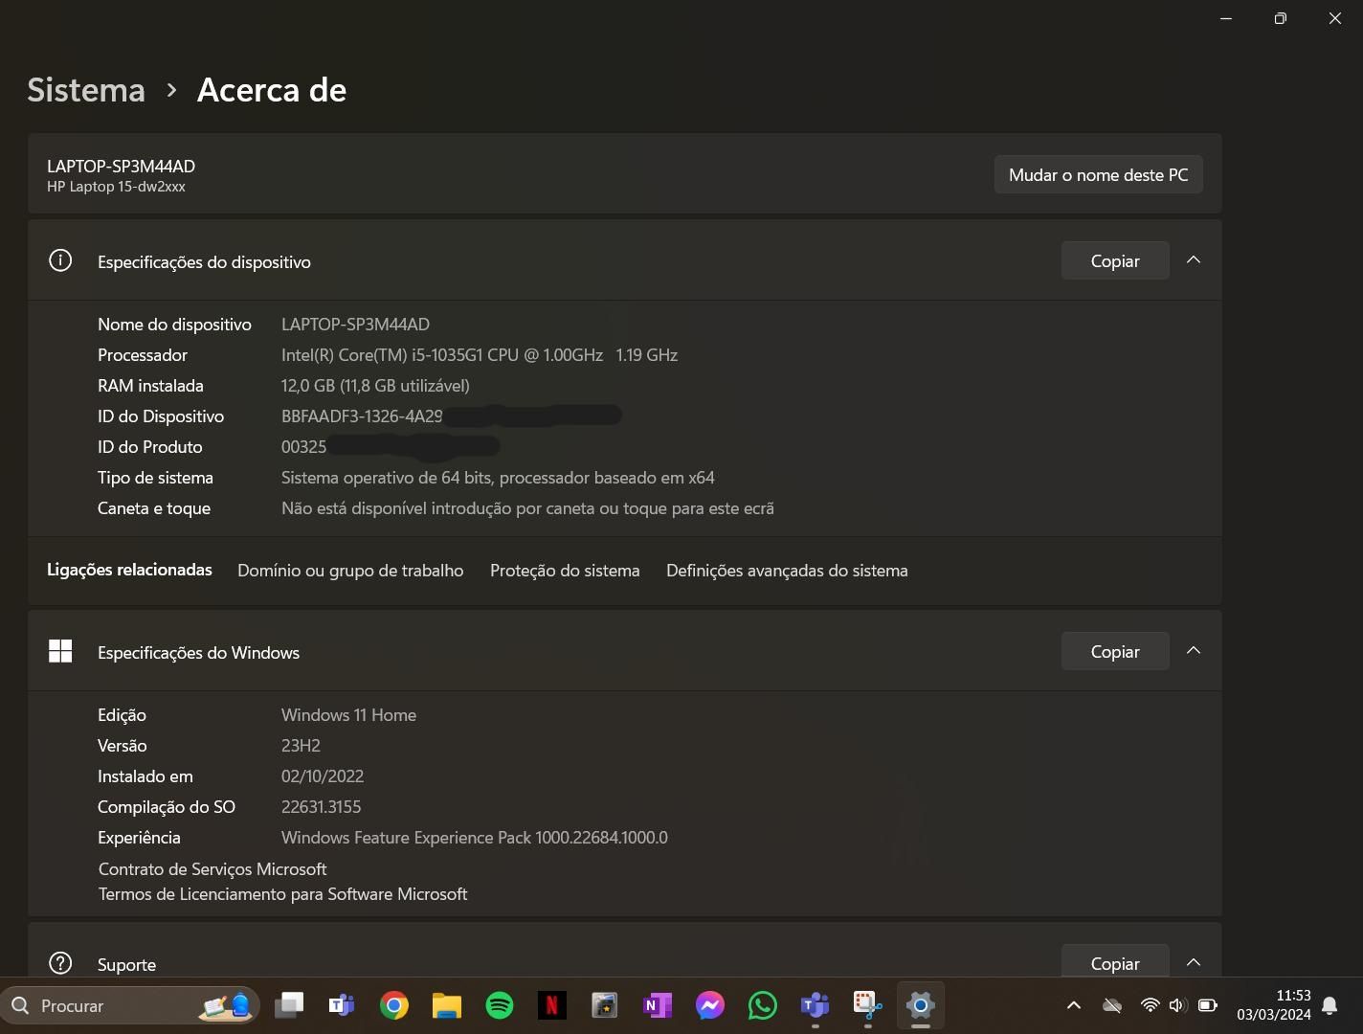Select Windows 11 Home edition text
This screenshot has width=1363, height=1034.
(348, 715)
